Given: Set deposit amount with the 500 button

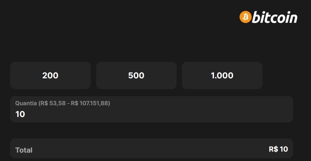Looking at the screenshot, I should pos(136,75).
